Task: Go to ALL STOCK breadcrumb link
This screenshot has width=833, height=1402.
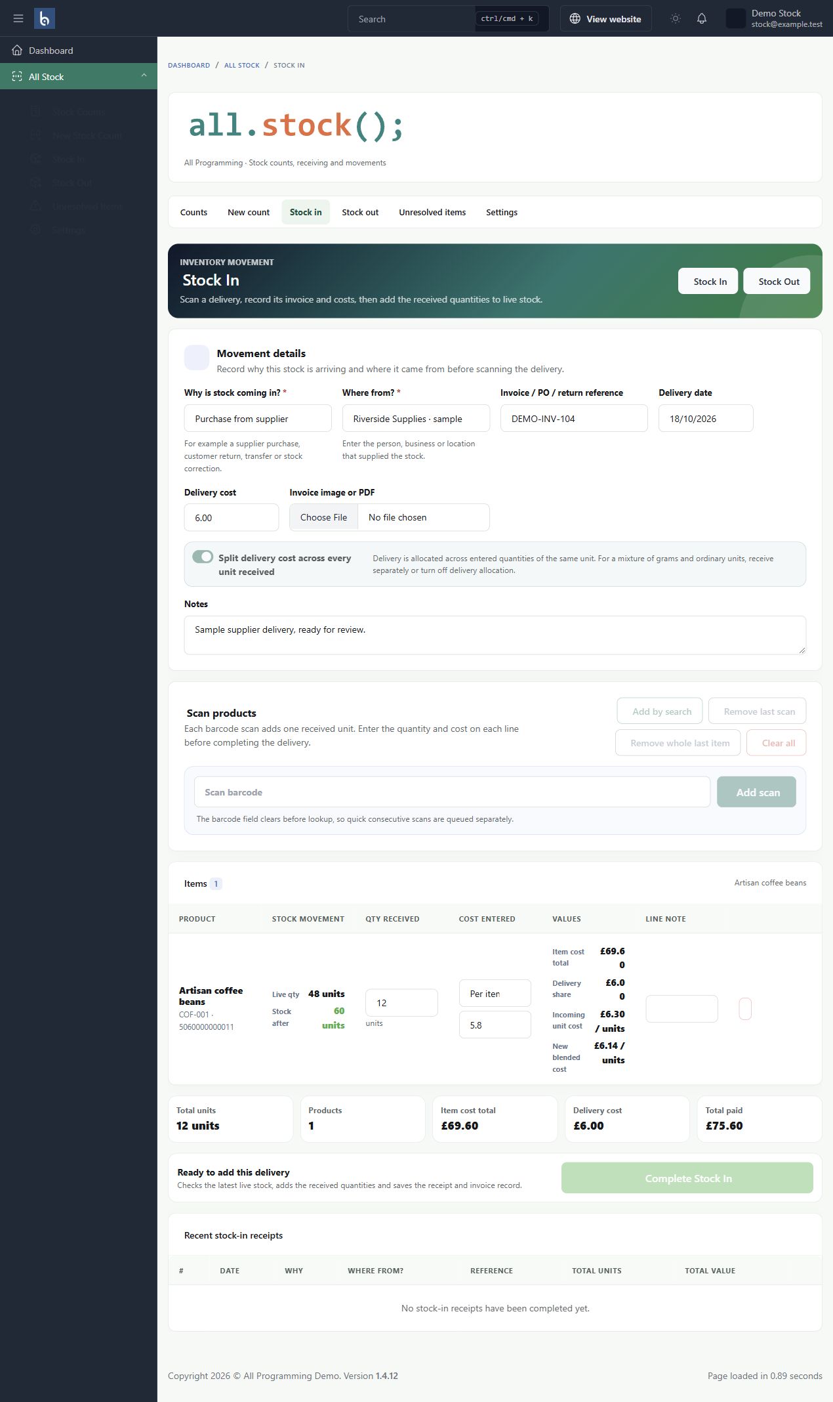Action: tap(242, 65)
